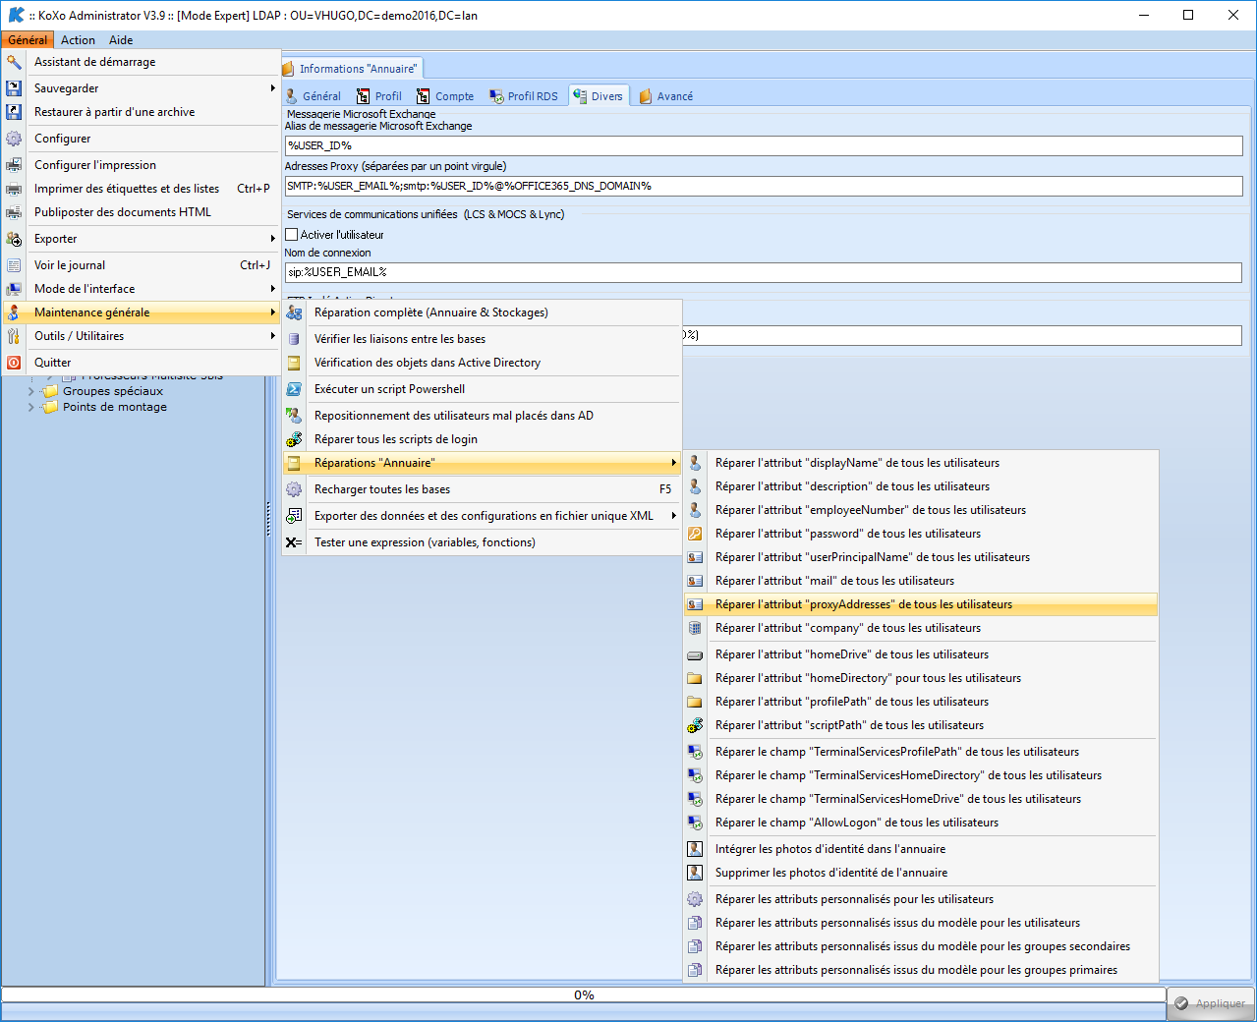Switch to the Général tab
1257x1022 pixels.
(313, 96)
